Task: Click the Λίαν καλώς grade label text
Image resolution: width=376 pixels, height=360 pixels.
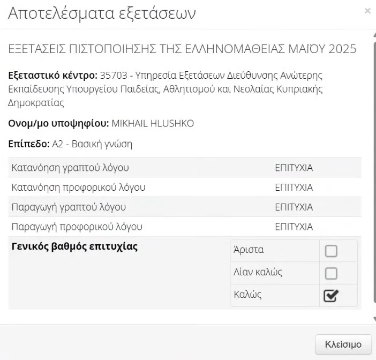Action: tap(258, 272)
